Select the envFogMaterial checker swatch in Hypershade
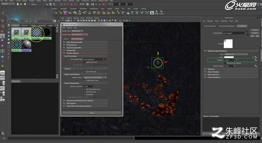The width and height of the screenshot is (262, 143). (36, 32)
